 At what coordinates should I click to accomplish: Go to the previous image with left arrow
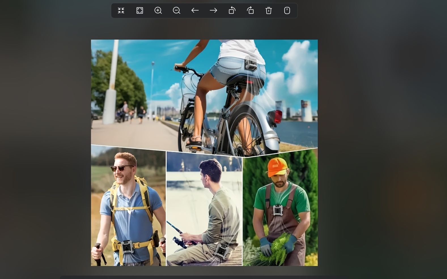point(195,11)
